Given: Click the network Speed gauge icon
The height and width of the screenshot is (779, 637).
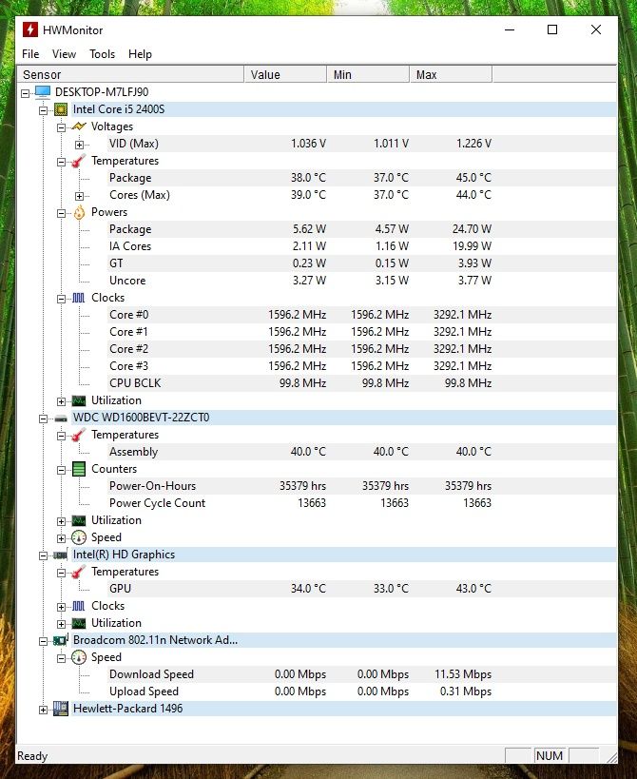Looking at the screenshot, I should tap(79, 658).
